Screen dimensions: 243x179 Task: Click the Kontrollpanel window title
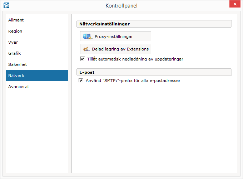click(x=121, y=5)
